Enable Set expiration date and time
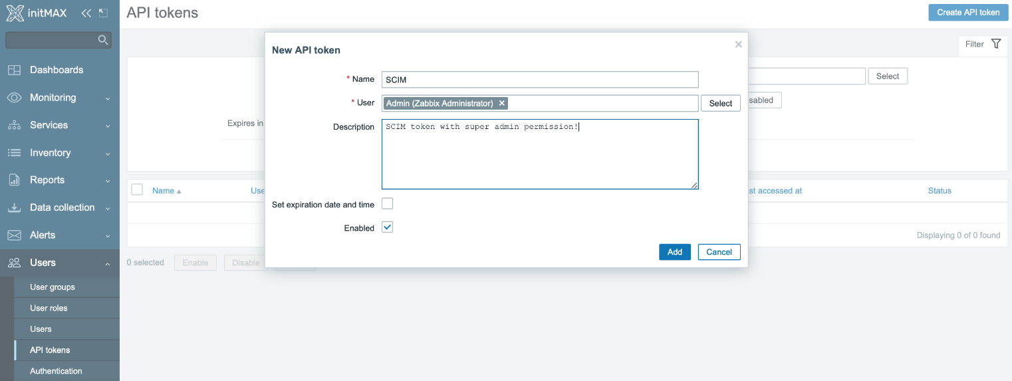The image size is (1012, 381). click(388, 204)
